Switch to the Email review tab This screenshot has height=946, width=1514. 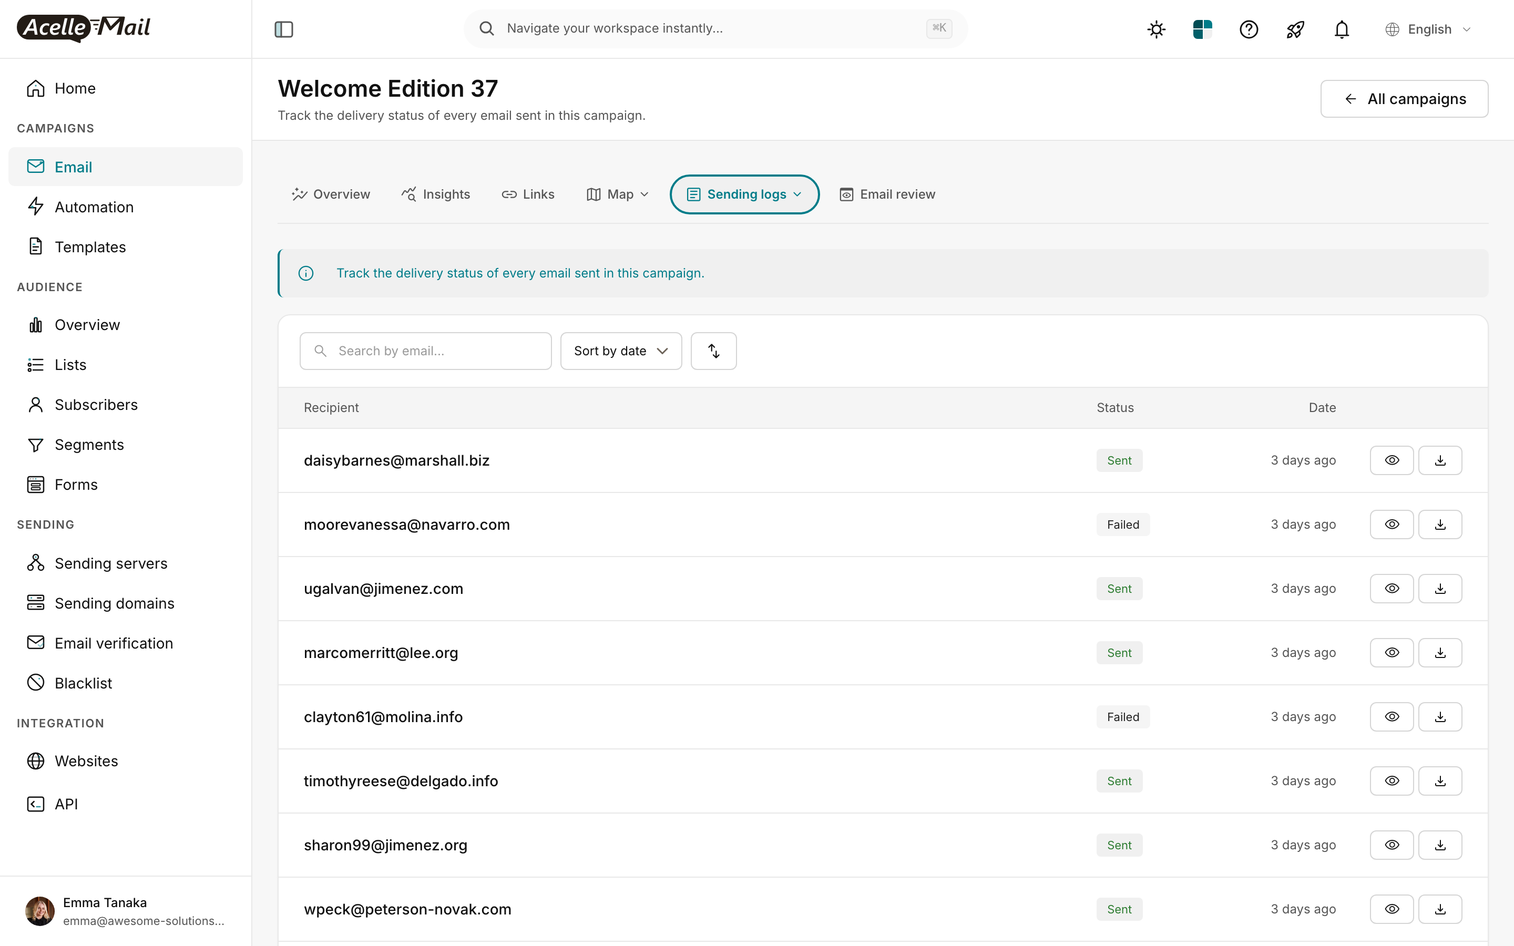point(887,194)
